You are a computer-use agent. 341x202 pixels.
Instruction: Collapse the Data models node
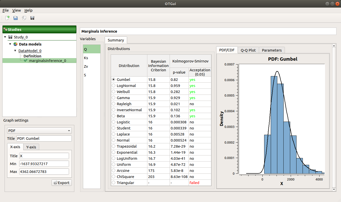click(x=10, y=44)
